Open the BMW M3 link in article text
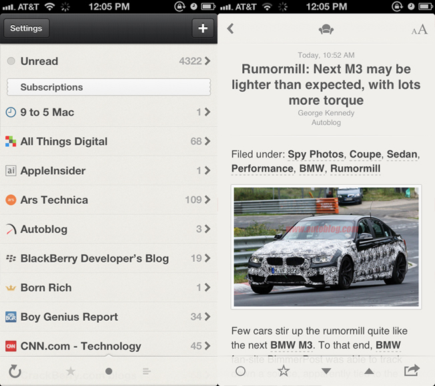Screen dimensions: 435x386 point(292,345)
